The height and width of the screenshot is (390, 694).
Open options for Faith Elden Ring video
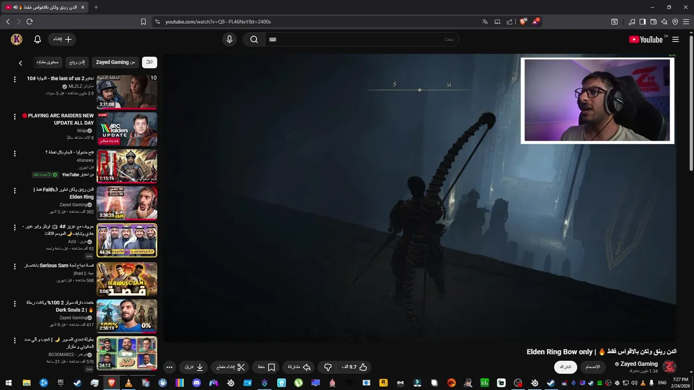point(15,191)
